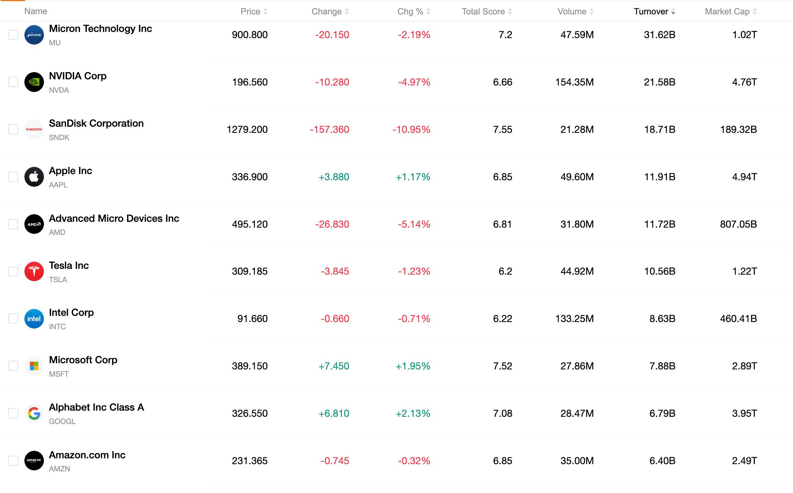Viewport: 793px width, 493px height.
Task: Click the Micron Technology logo icon
Action: 34,35
